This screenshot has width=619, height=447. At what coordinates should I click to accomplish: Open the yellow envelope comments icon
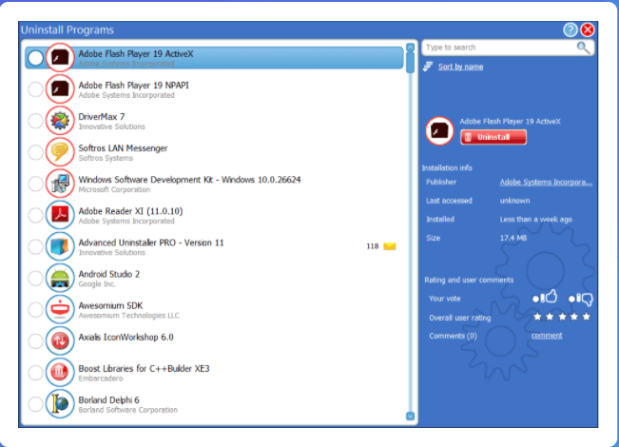(x=390, y=246)
